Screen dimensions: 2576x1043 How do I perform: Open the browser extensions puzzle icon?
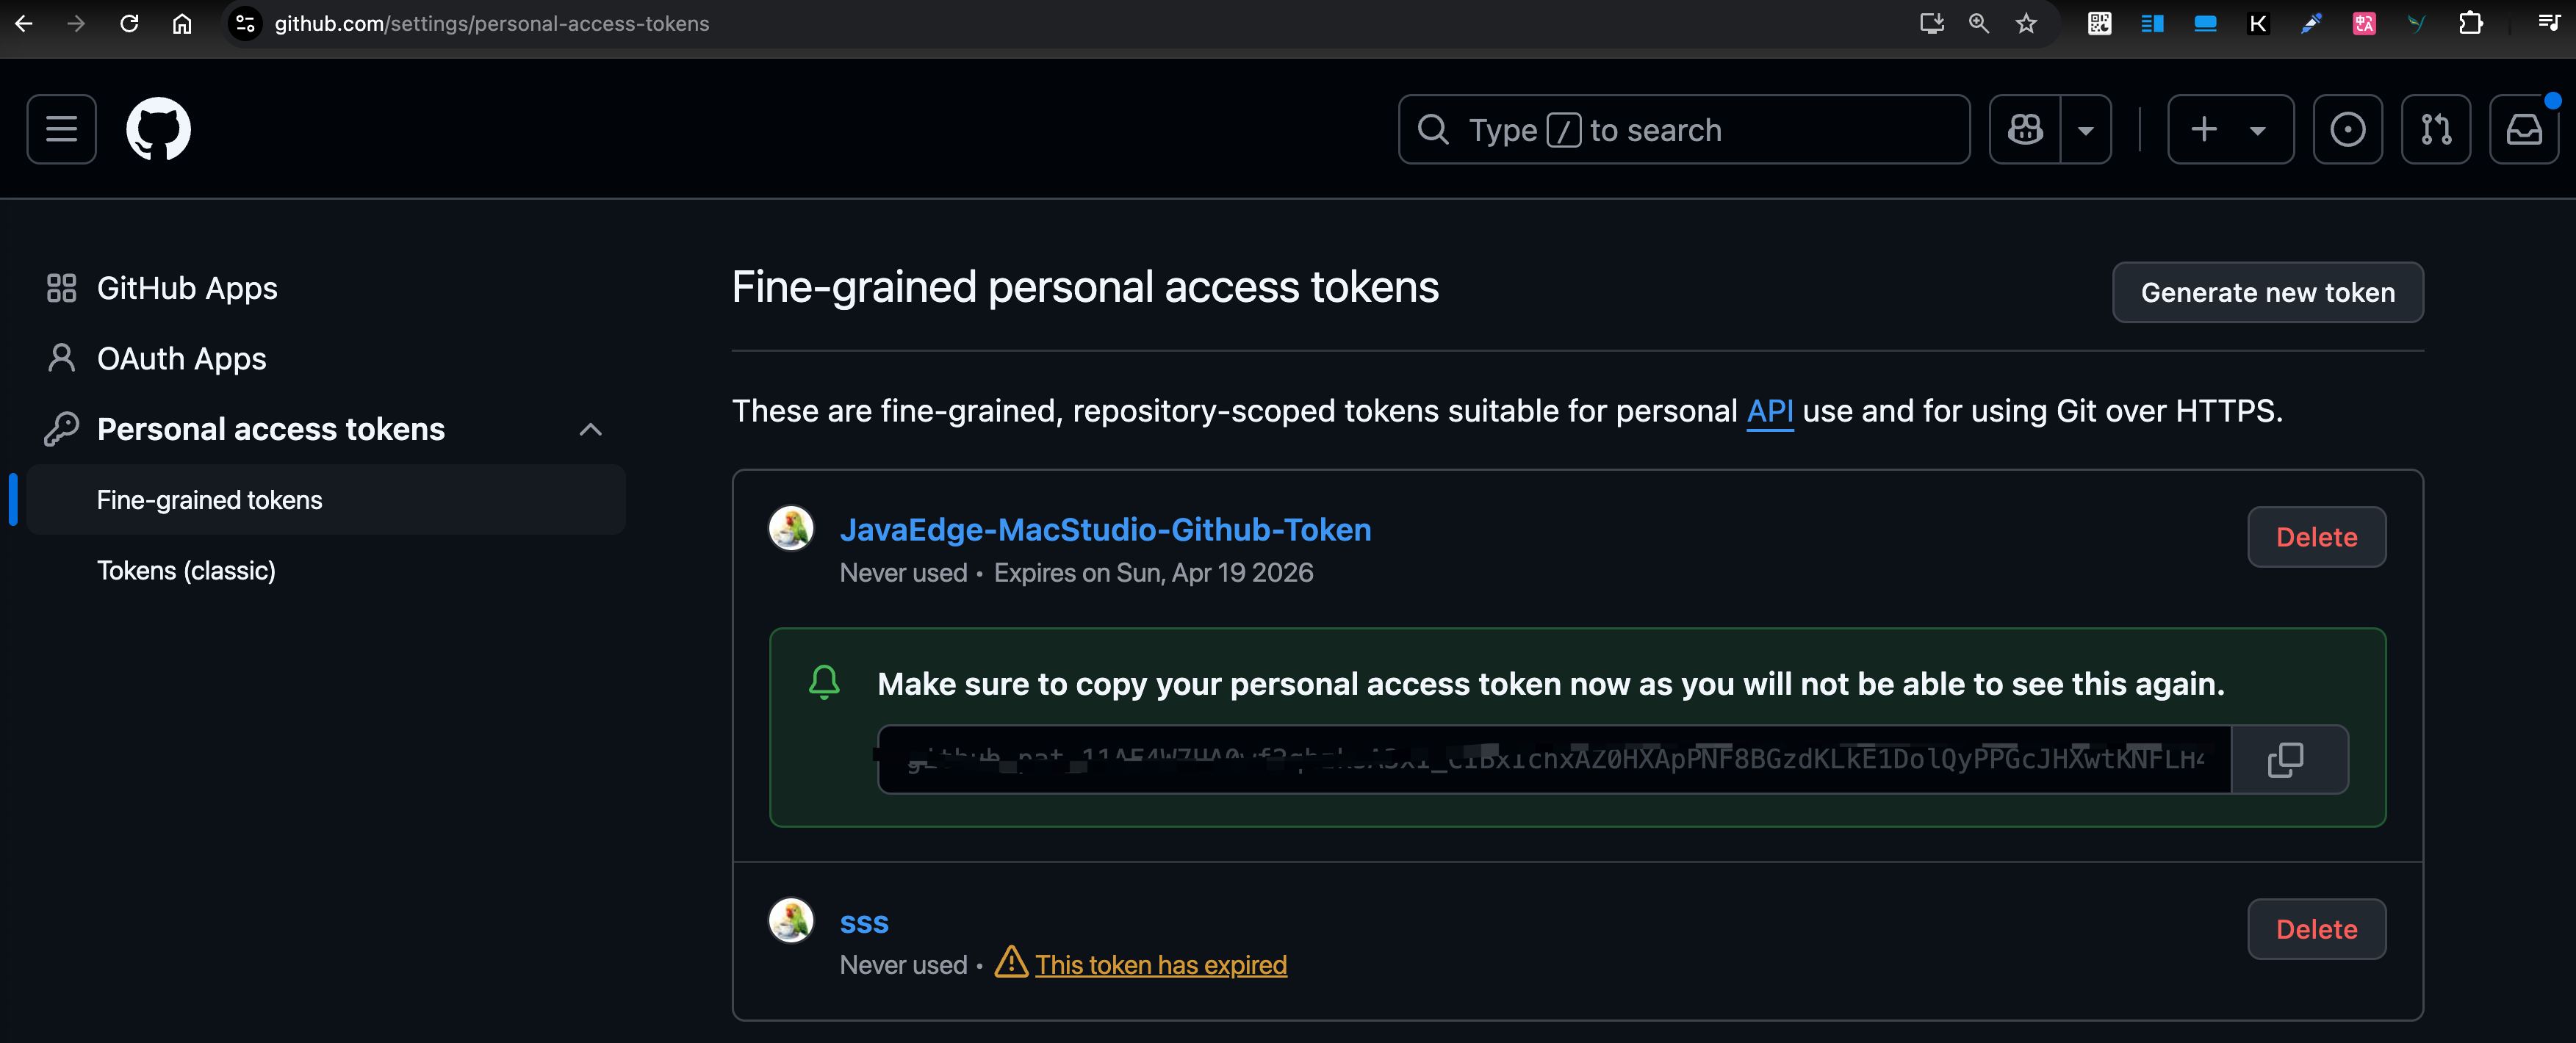(2470, 23)
